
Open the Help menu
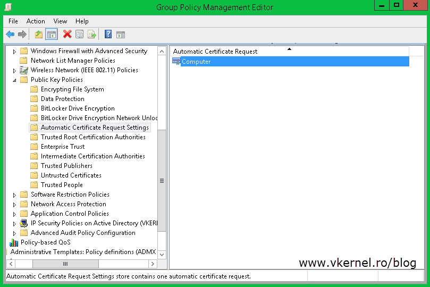(x=82, y=21)
